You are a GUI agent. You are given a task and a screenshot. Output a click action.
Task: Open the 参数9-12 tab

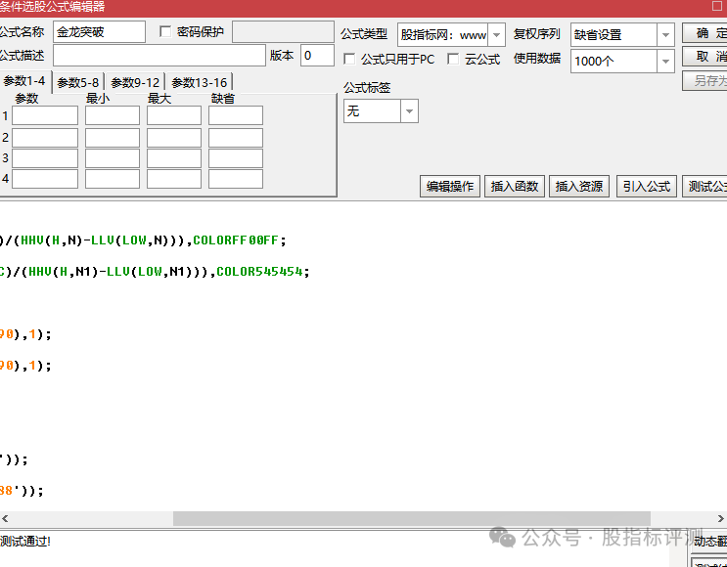tap(135, 82)
